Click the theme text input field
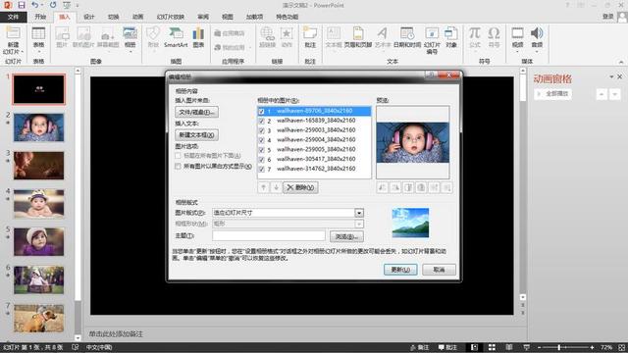 click(268, 235)
